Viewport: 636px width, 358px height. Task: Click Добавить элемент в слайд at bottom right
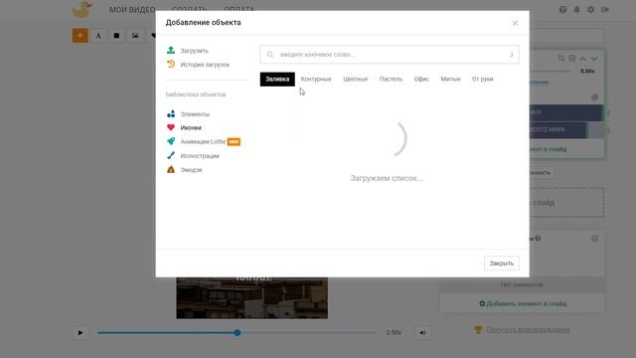point(523,303)
